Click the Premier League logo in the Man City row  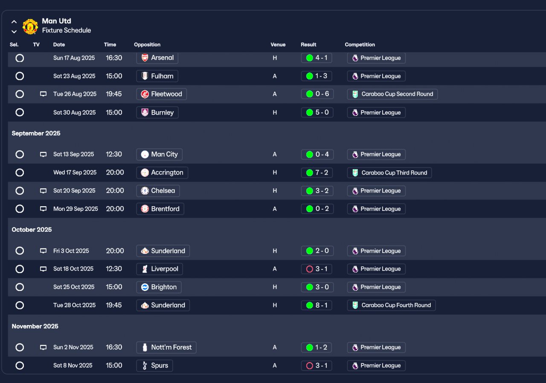[355, 154]
